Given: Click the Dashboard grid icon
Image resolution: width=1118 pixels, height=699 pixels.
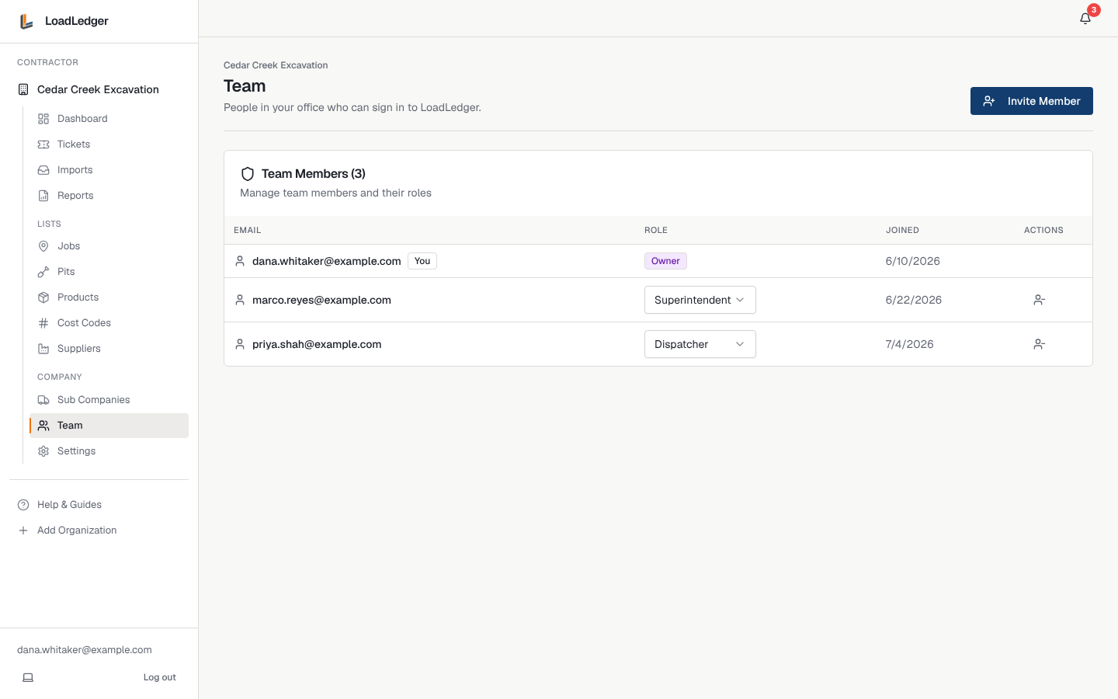Looking at the screenshot, I should point(43,119).
